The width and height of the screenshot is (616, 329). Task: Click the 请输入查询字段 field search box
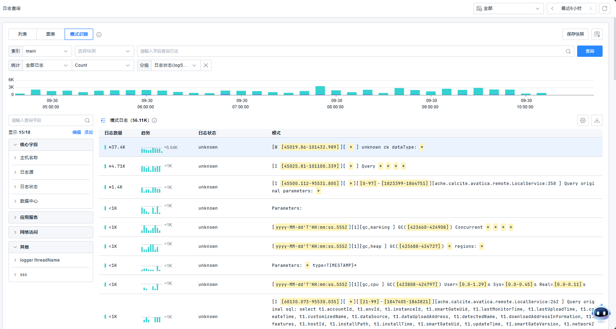[47, 120]
